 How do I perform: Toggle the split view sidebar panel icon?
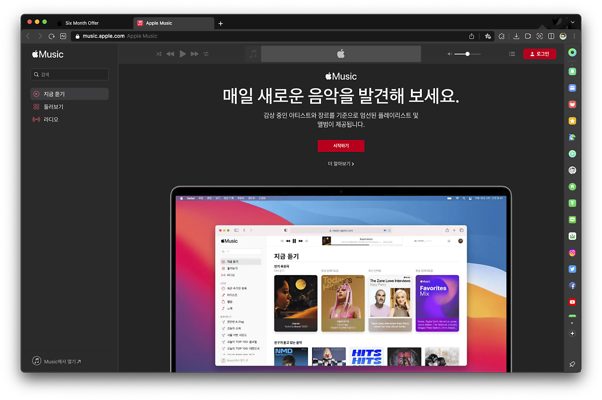pyautogui.click(x=551, y=36)
